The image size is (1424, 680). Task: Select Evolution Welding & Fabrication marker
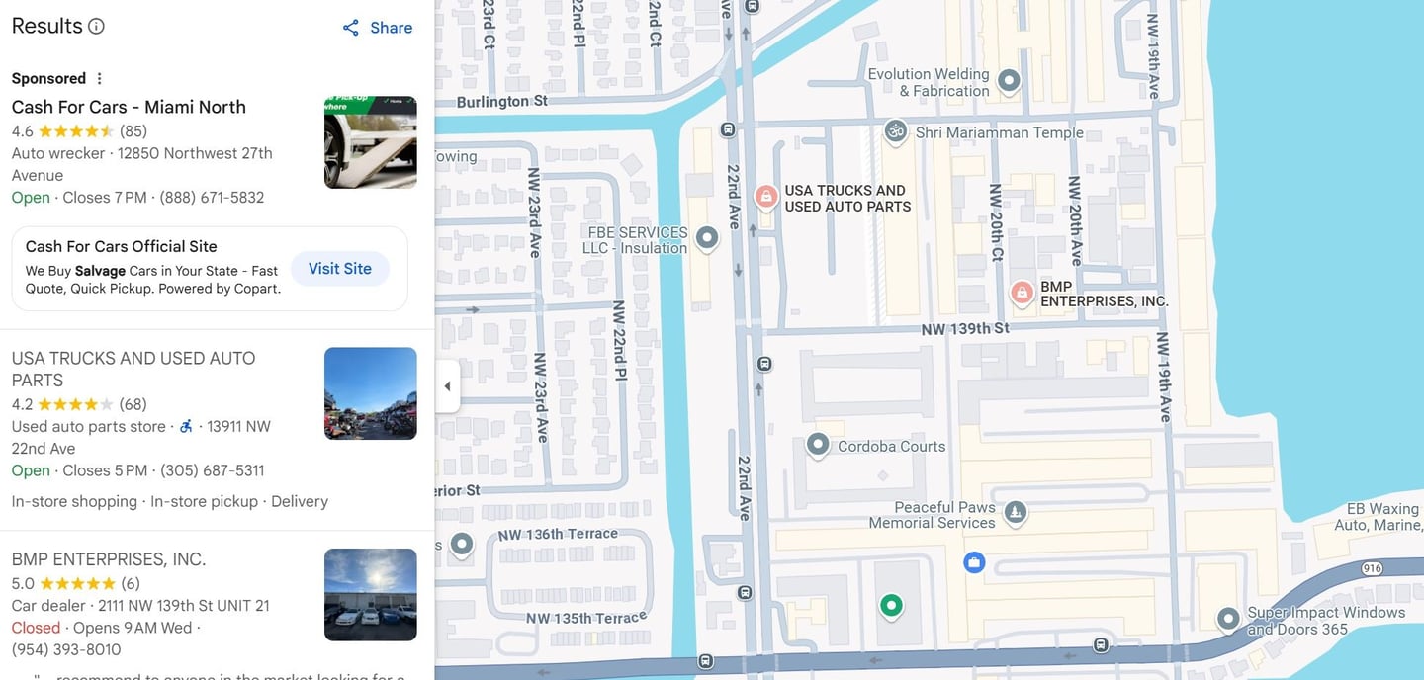point(1009,80)
